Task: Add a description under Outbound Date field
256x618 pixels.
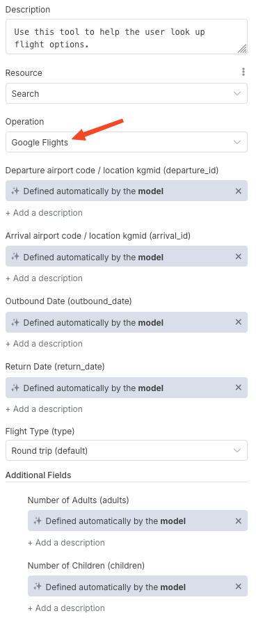Action: click(x=44, y=344)
